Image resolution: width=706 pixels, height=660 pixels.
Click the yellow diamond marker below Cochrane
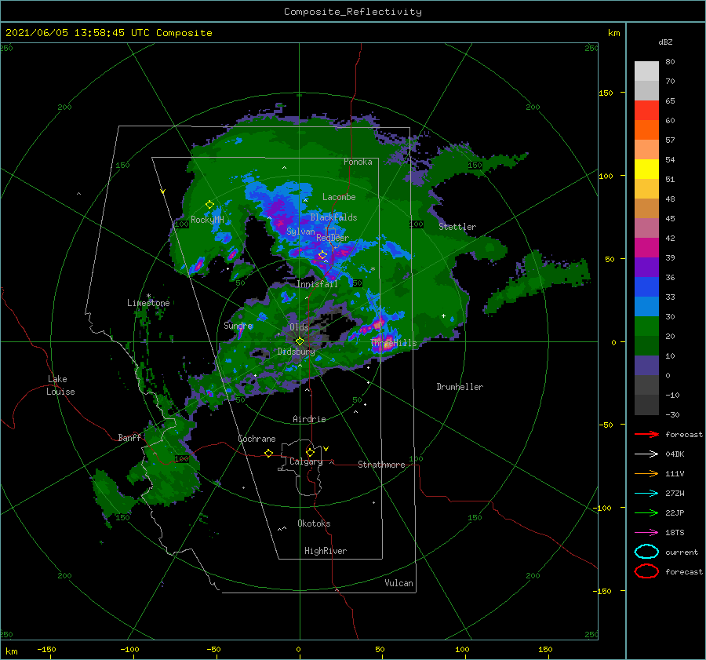point(268,453)
